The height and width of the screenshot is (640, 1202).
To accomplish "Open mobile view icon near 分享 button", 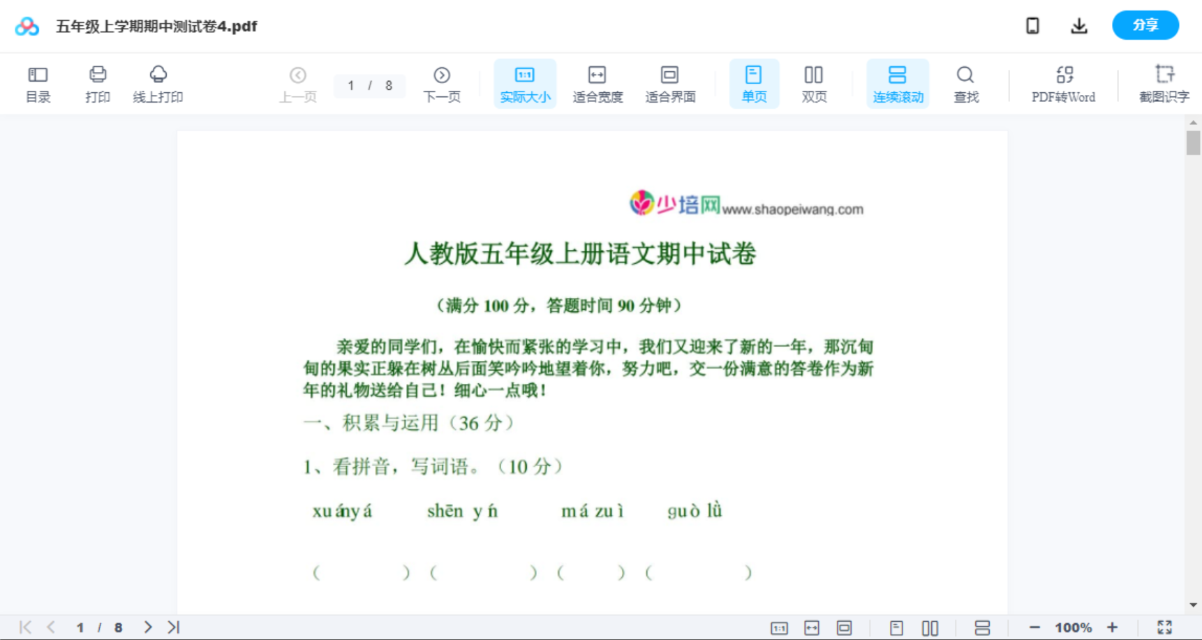I will click(1032, 25).
